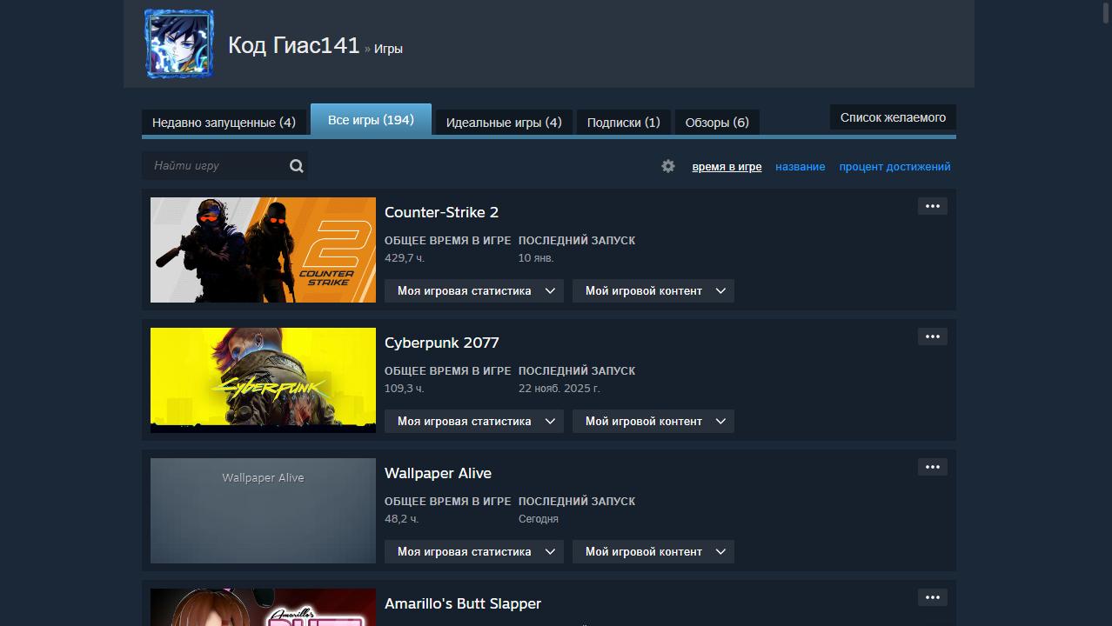Sort games by 'процент достижений'
Image resolution: width=1112 pixels, height=626 pixels.
tap(894, 167)
